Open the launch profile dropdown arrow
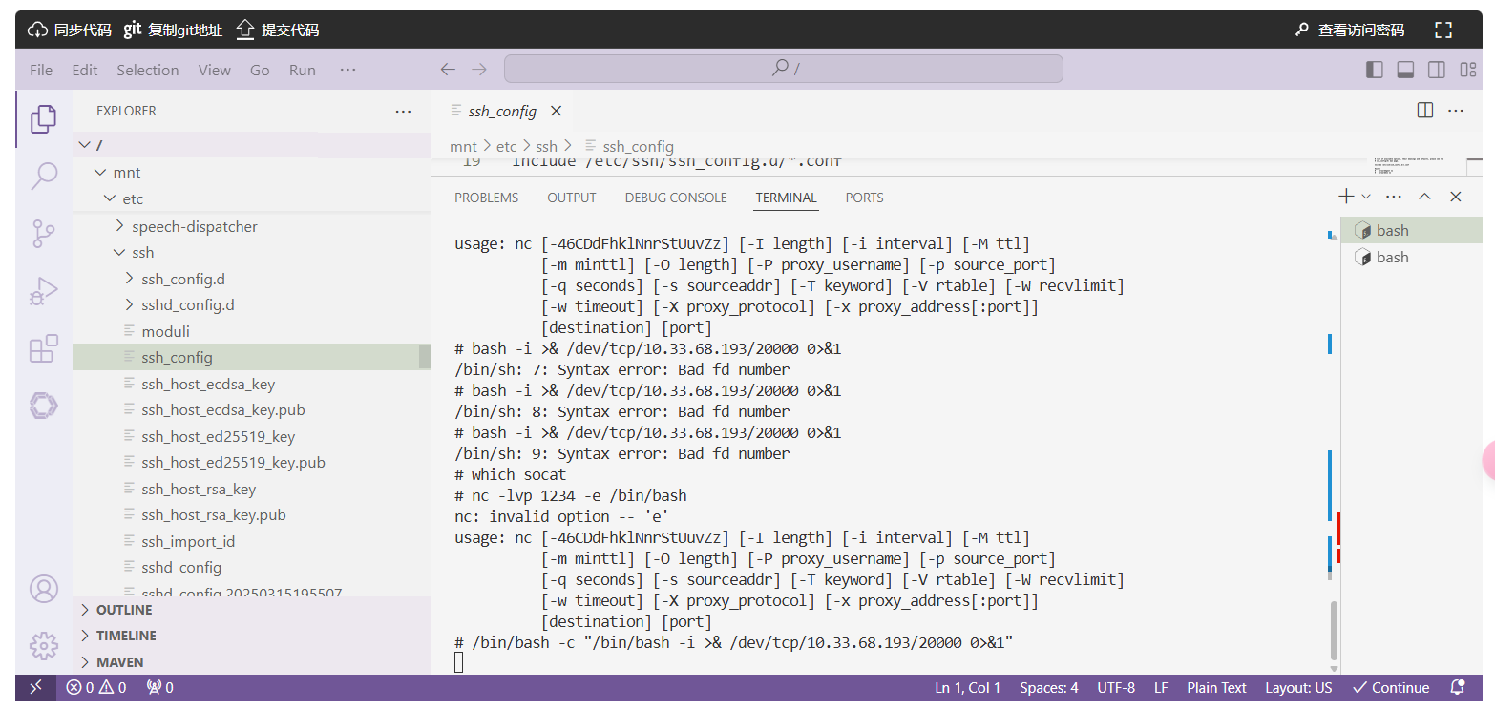This screenshot has height=710, width=1495. coord(1366,197)
